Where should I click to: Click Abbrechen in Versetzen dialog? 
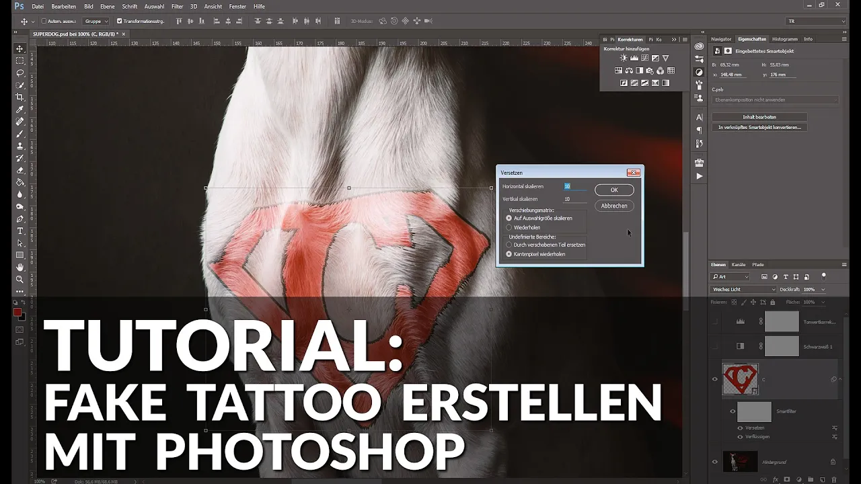[614, 206]
